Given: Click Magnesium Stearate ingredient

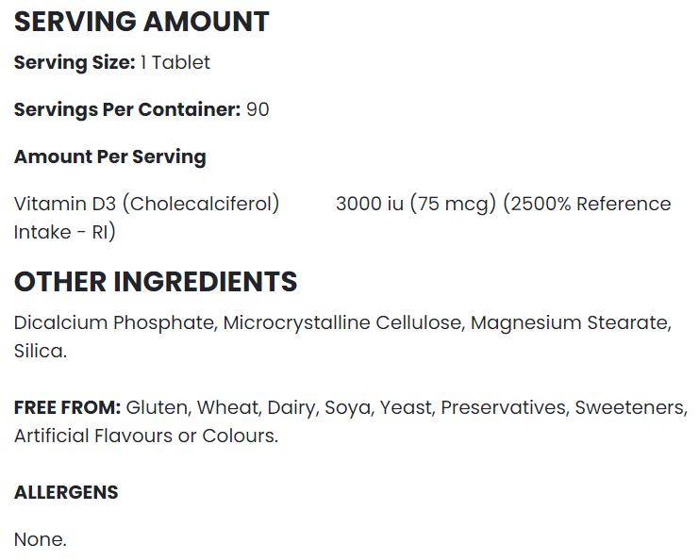Looking at the screenshot, I should point(570,323).
